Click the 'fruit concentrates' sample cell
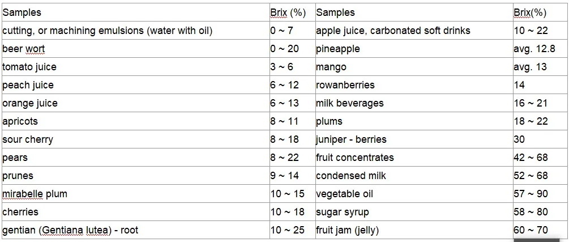 pos(355,158)
